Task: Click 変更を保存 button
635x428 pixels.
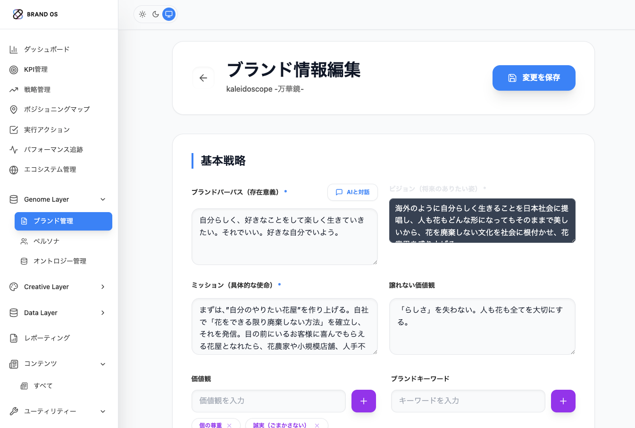Action: pyautogui.click(x=534, y=78)
